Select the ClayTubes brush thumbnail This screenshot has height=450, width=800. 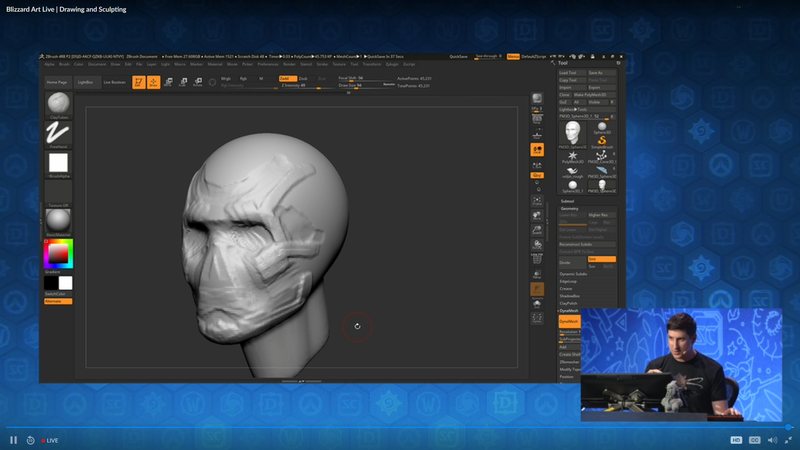click(x=58, y=103)
